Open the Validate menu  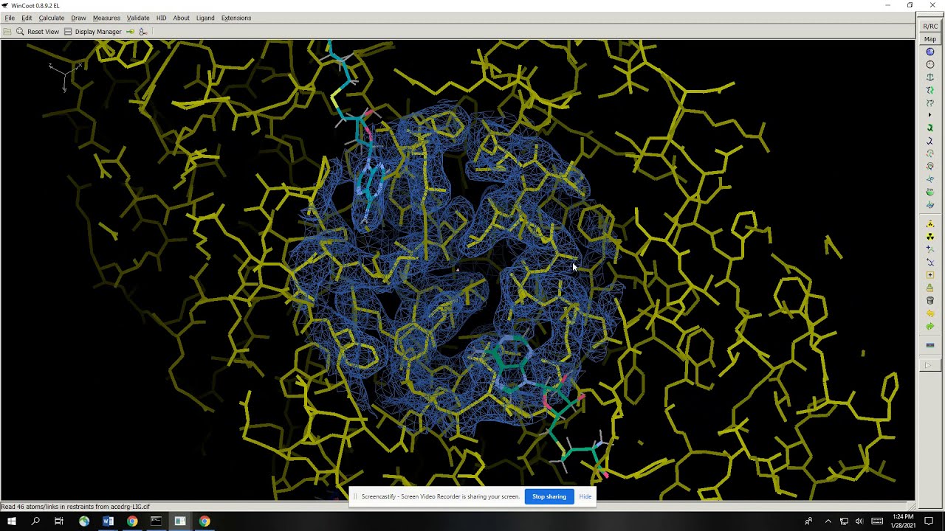pyautogui.click(x=138, y=18)
